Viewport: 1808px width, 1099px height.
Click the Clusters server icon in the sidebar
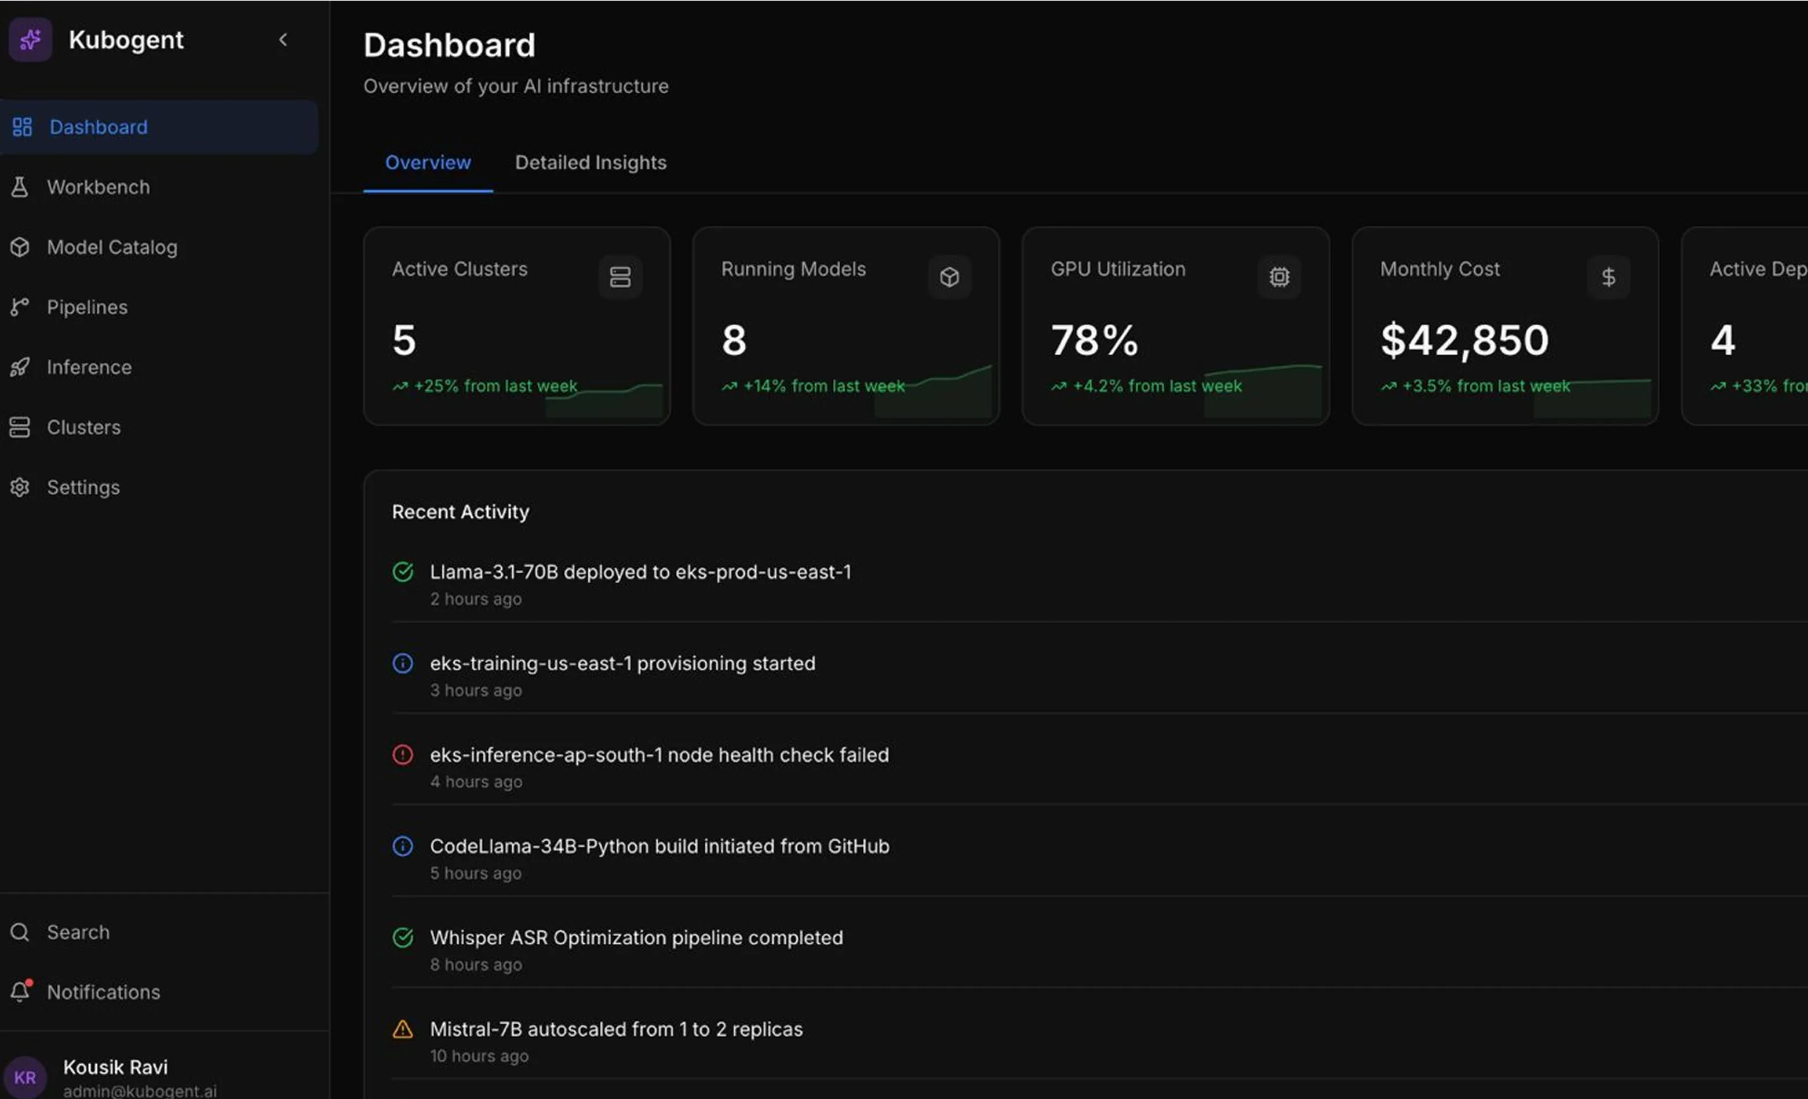pyautogui.click(x=20, y=427)
